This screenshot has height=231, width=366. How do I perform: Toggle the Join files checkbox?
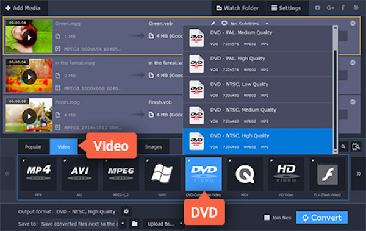tap(267, 218)
